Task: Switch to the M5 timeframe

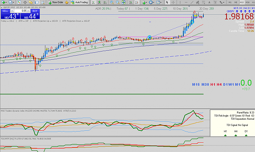Action: click(x=236, y=2)
